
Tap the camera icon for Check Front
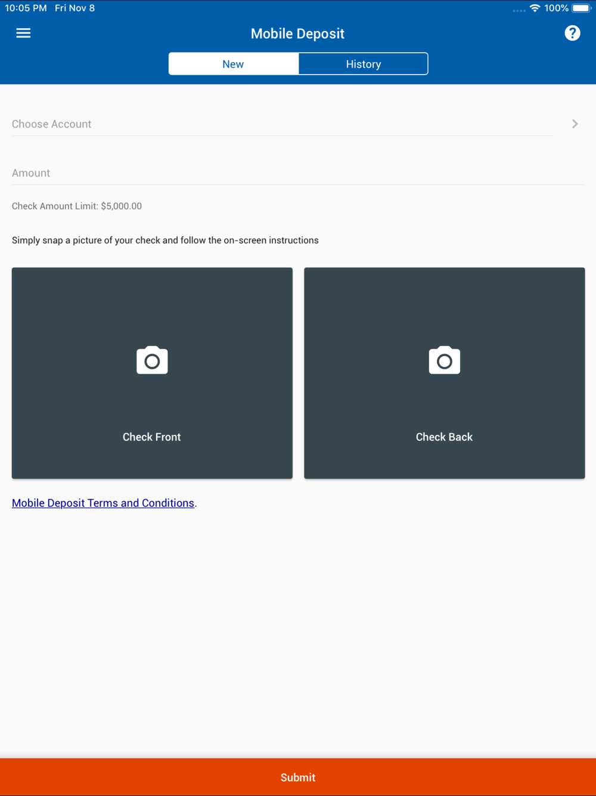click(x=152, y=360)
